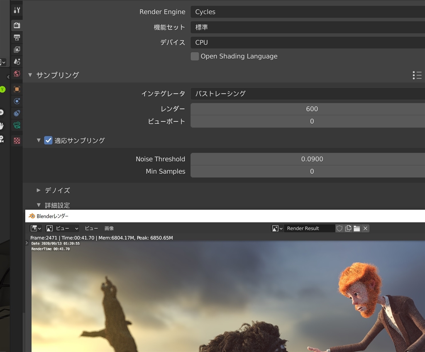The height and width of the screenshot is (352, 425).
Task: Toggle fake user shield on Render Result
Action: (x=340, y=228)
